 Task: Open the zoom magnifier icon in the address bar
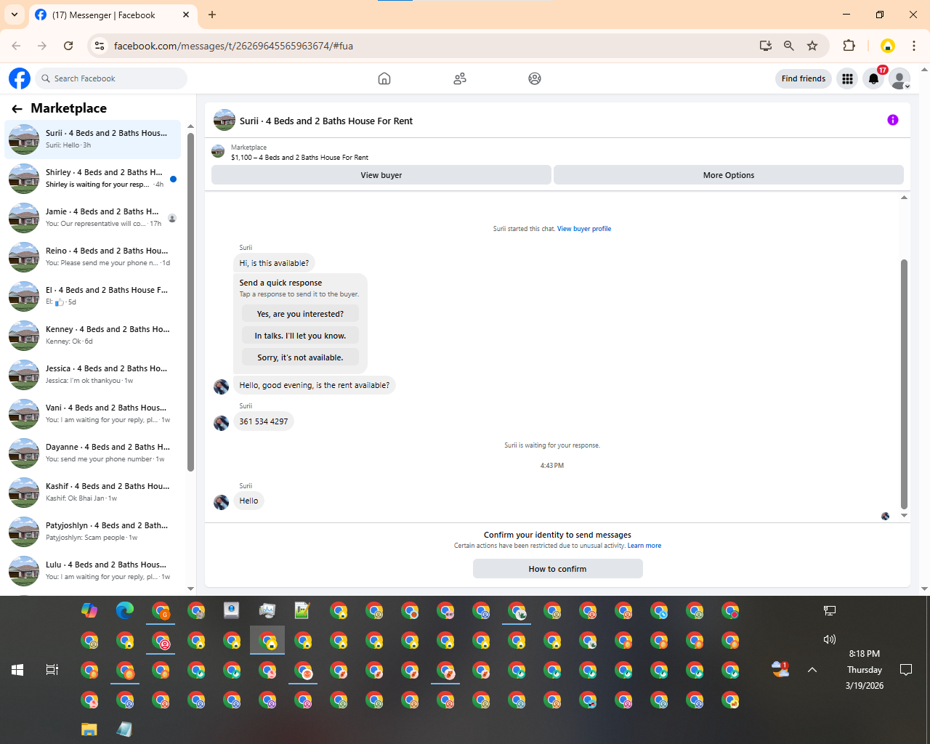(x=789, y=46)
